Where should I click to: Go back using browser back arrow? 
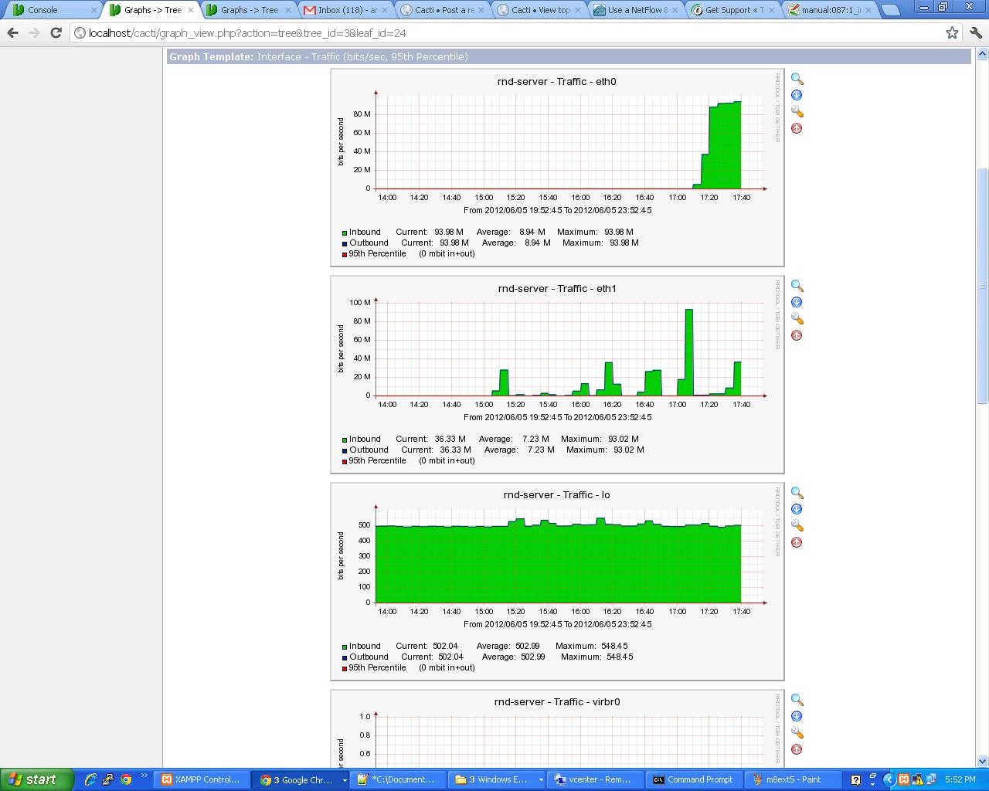pyautogui.click(x=13, y=33)
